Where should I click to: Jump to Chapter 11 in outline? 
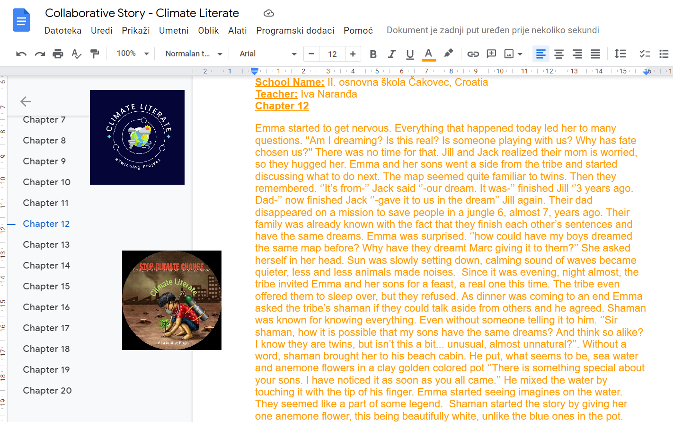click(x=46, y=203)
